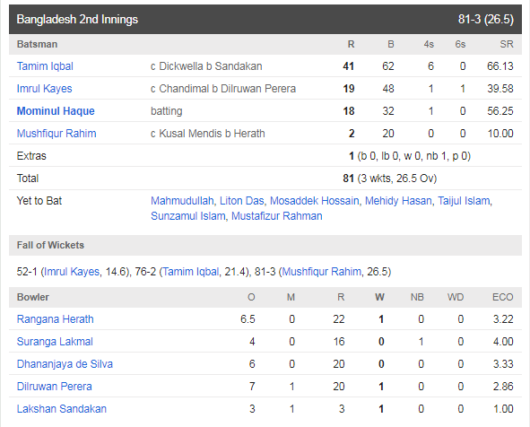This screenshot has width=530, height=427.
Task: Click the Mustafizur Rahman link
Action: tap(277, 216)
